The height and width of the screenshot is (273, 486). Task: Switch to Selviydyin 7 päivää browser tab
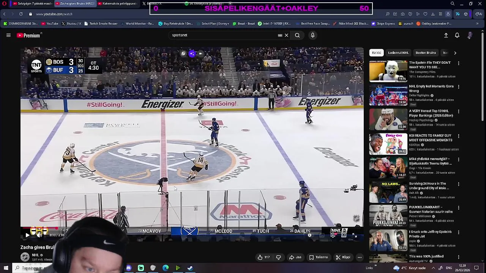click(32, 3)
